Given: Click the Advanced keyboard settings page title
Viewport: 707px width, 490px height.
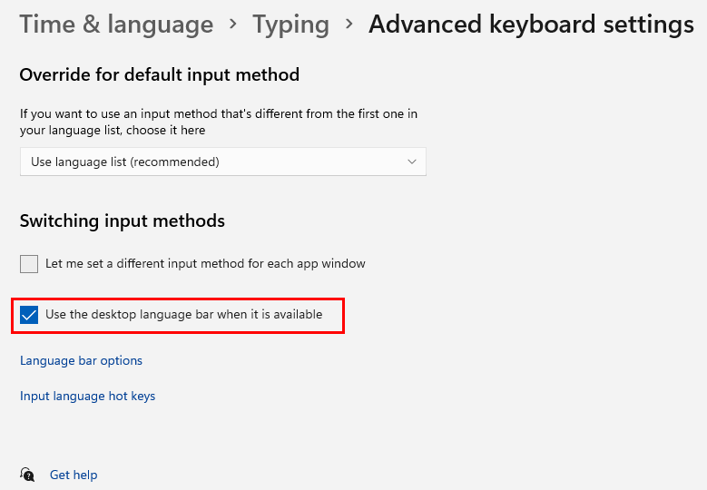Looking at the screenshot, I should click(531, 24).
